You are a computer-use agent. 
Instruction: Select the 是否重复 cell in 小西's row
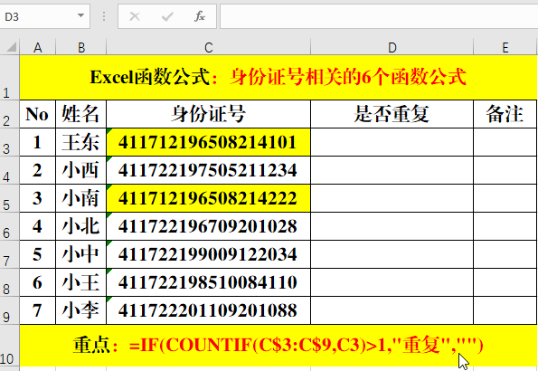point(392,170)
